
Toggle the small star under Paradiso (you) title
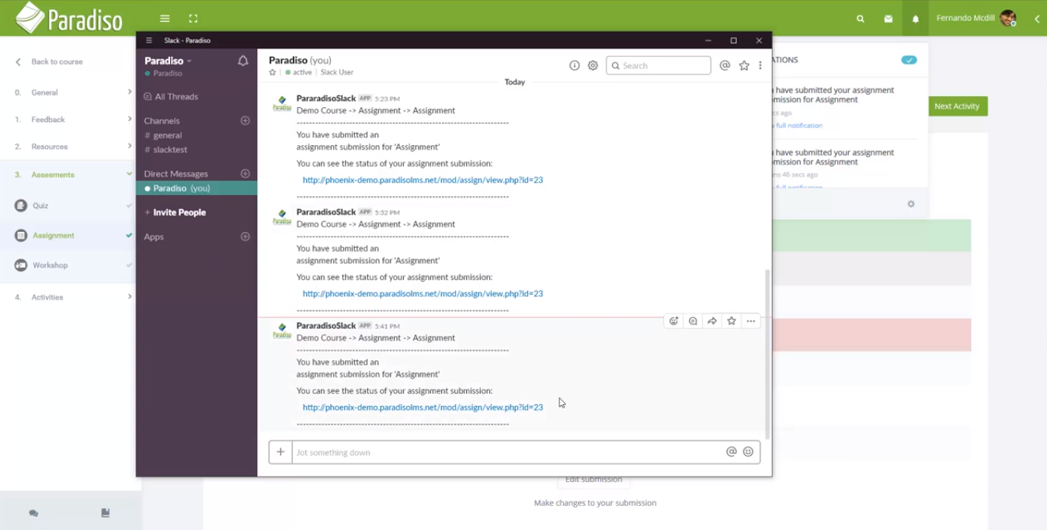pos(273,72)
